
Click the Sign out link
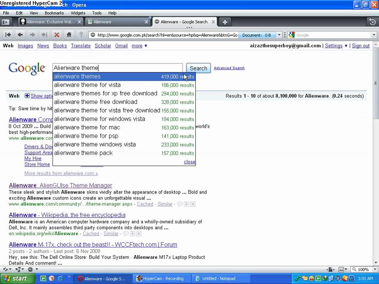click(x=360, y=46)
